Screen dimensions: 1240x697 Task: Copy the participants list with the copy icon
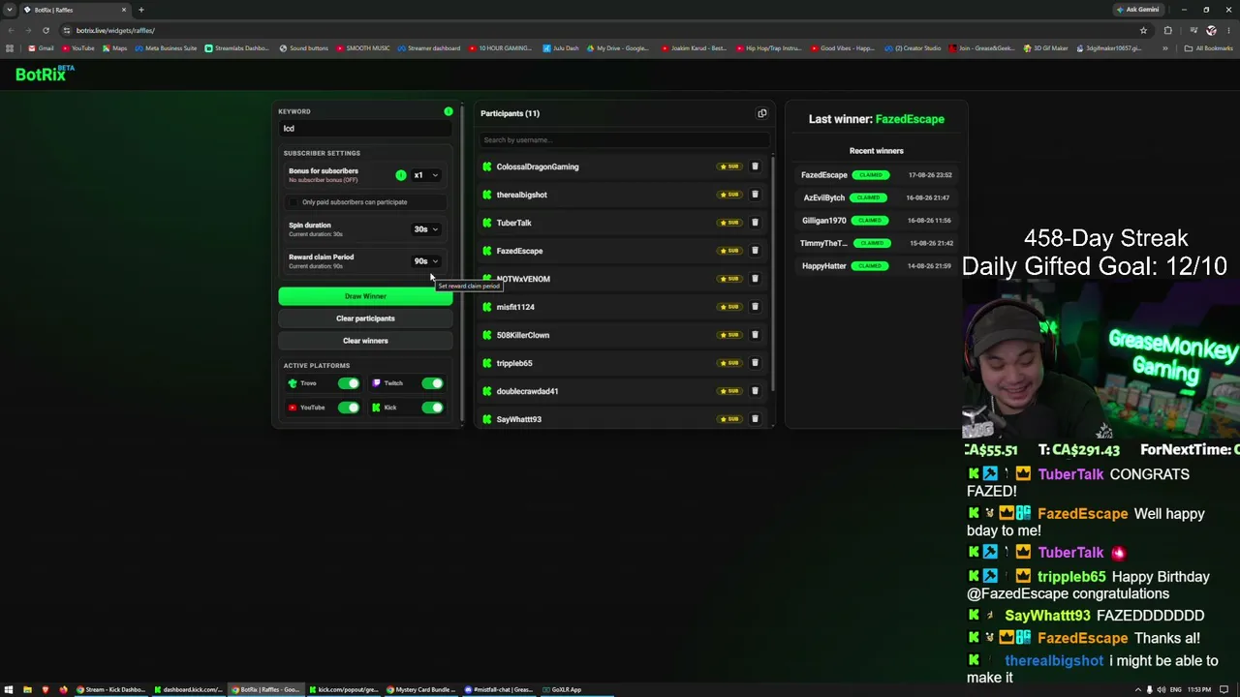click(x=761, y=113)
